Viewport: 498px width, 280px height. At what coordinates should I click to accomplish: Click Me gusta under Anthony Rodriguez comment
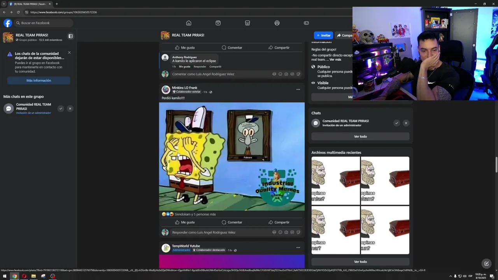coord(184,66)
